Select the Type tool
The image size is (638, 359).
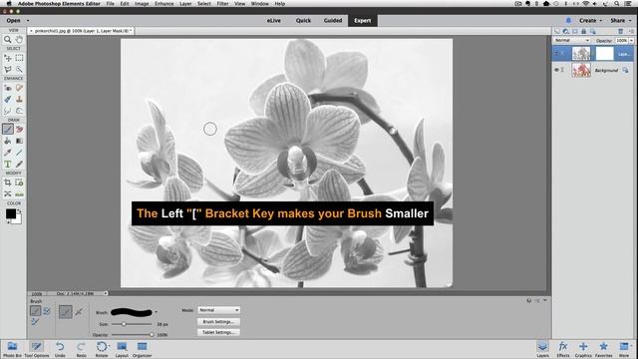click(x=7, y=164)
